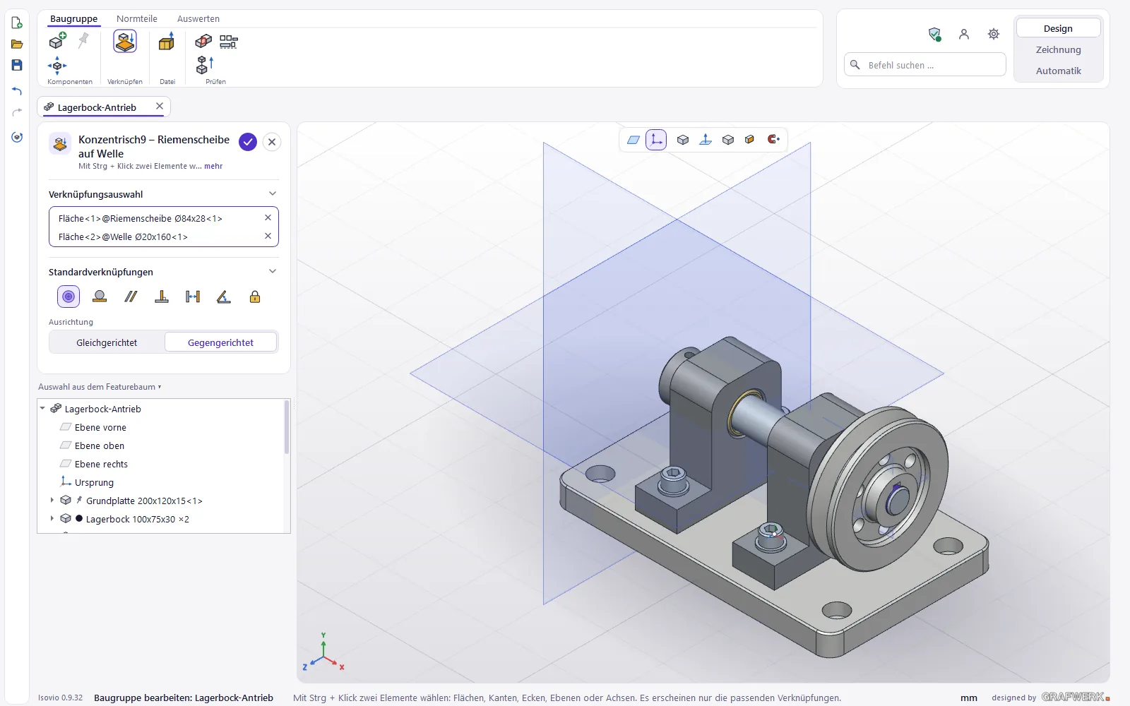Select the angle mate icon
1130x706 pixels.
coord(224,297)
